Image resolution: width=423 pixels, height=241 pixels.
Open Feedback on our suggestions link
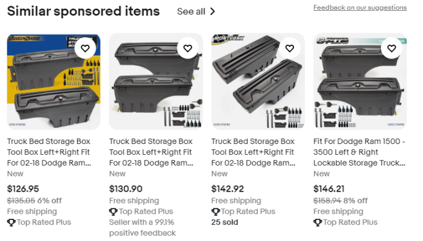[360, 8]
